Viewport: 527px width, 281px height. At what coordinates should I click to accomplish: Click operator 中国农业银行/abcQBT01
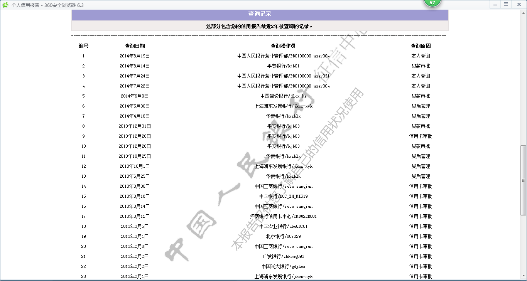[283, 226]
